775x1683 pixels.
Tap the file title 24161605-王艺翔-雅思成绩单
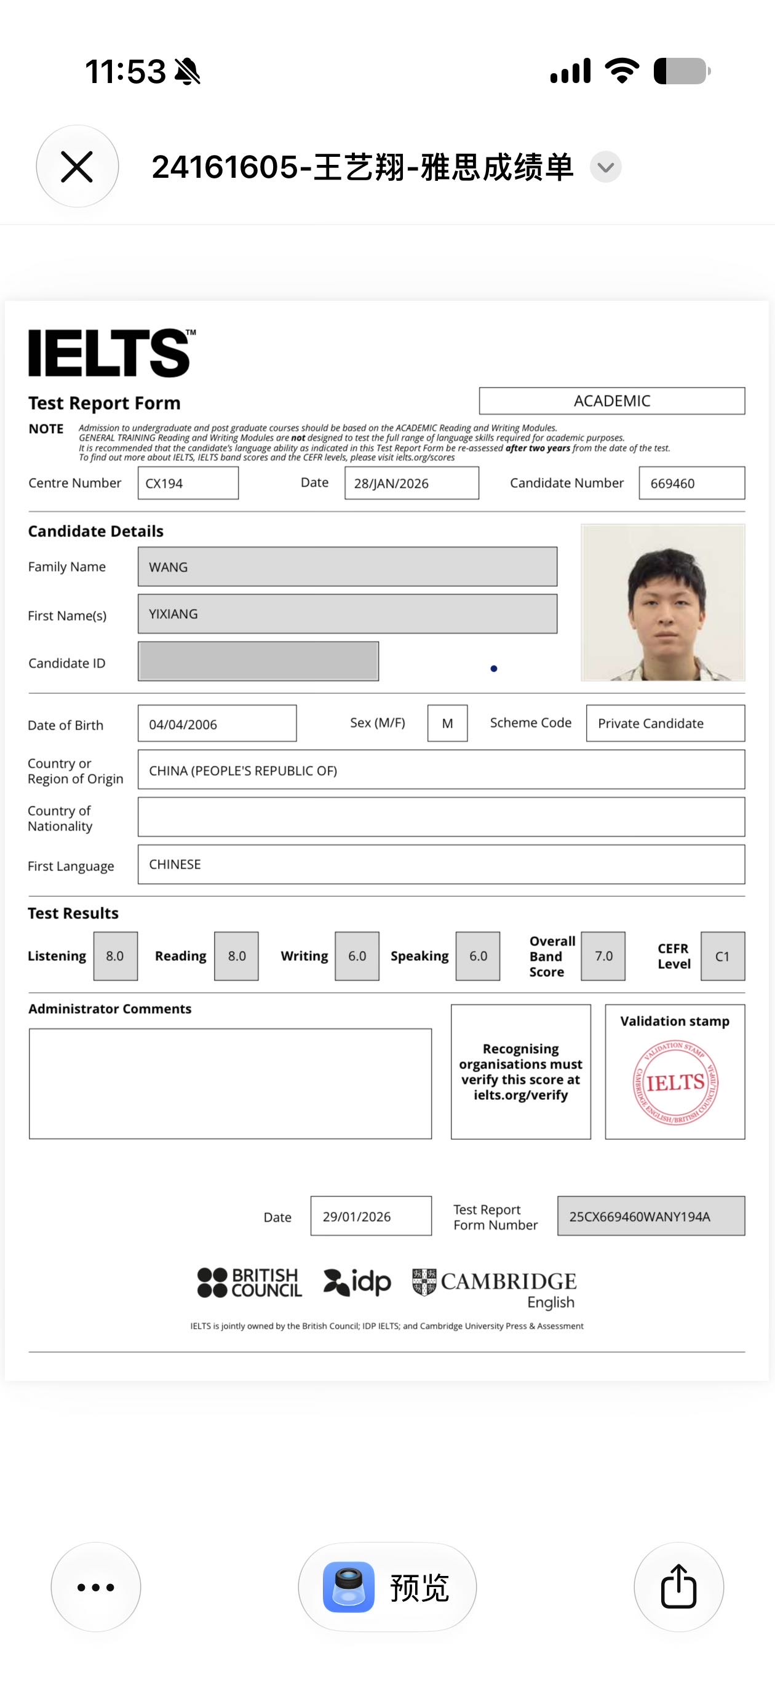coord(363,167)
